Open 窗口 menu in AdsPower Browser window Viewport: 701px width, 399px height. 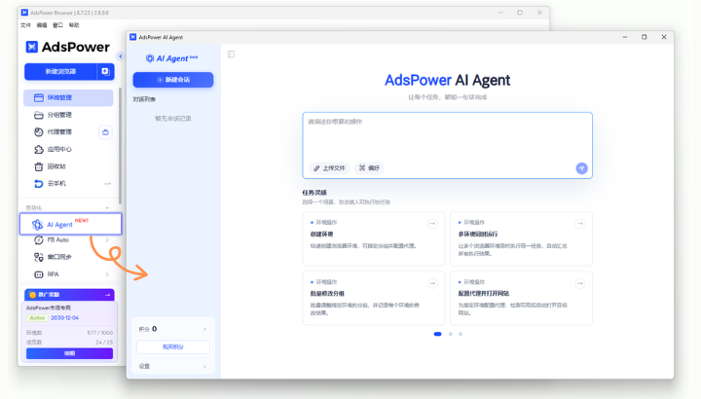pos(57,25)
